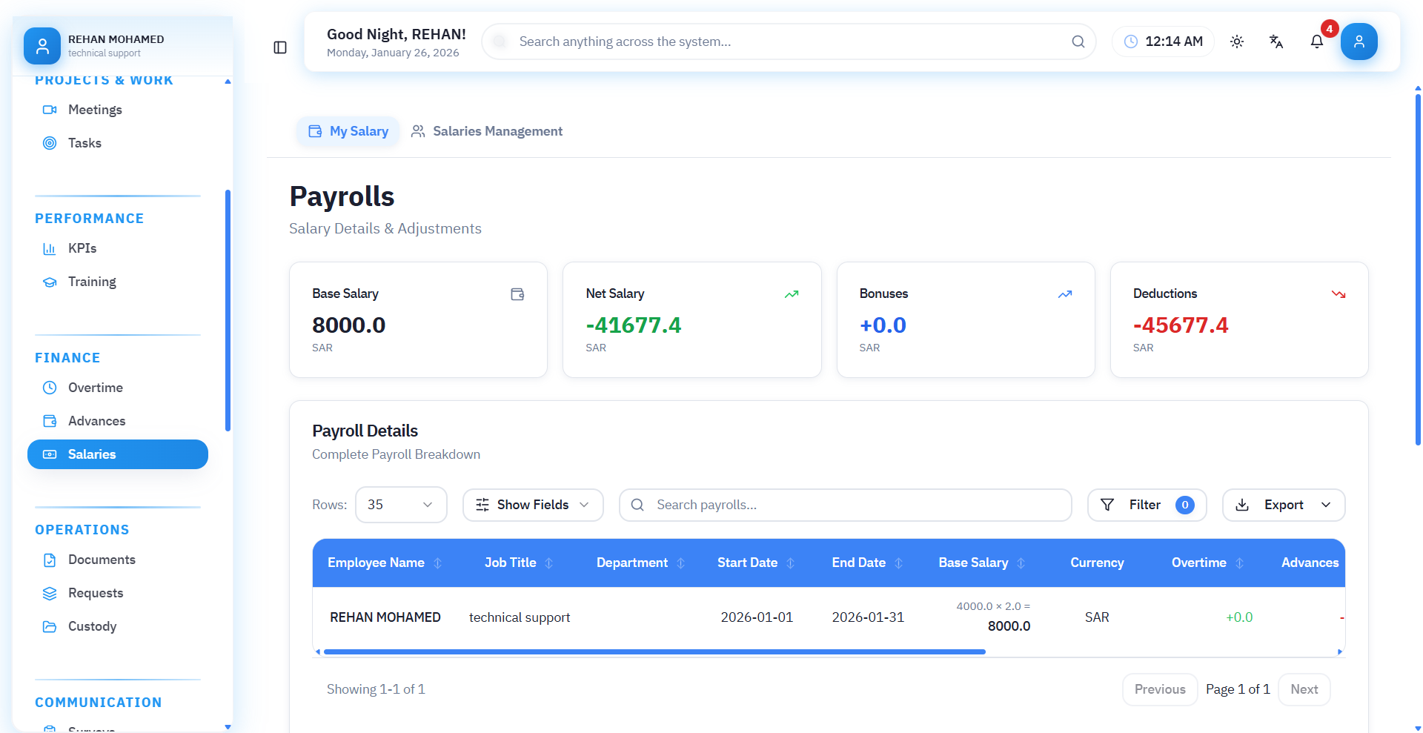This screenshot has height=733, width=1423.
Task: Click the search magnifier icon in top bar
Action: 1078,42
